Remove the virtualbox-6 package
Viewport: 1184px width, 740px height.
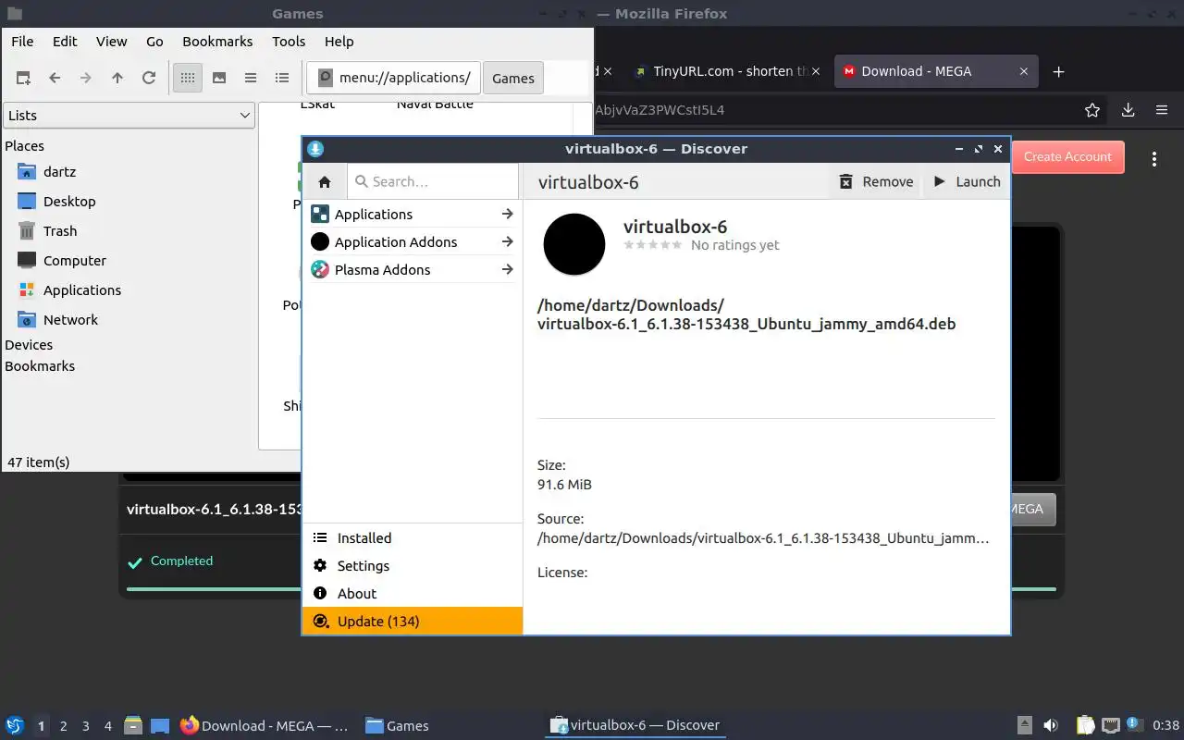[876, 181]
